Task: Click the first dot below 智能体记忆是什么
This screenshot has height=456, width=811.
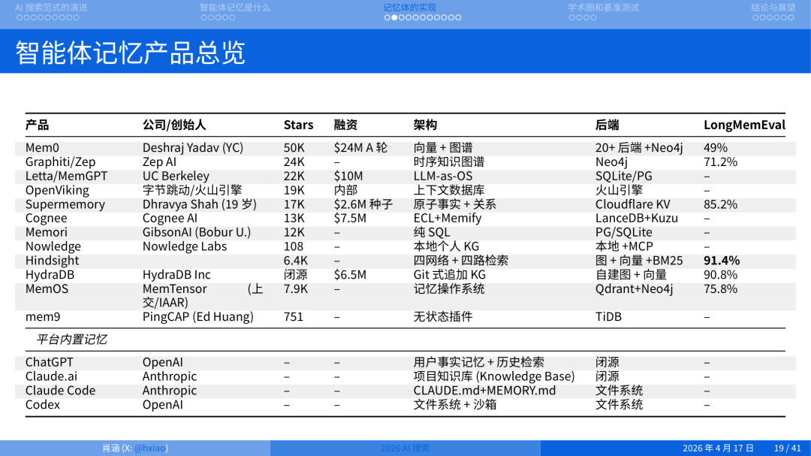Action: [202, 17]
